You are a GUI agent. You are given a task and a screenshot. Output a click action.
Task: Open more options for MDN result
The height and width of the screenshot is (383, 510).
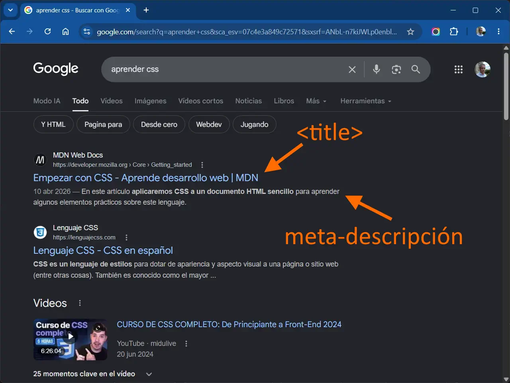(x=202, y=165)
